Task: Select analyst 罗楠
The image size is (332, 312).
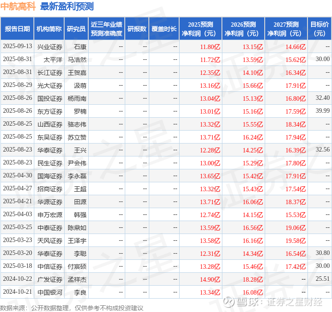Action: click(80, 111)
